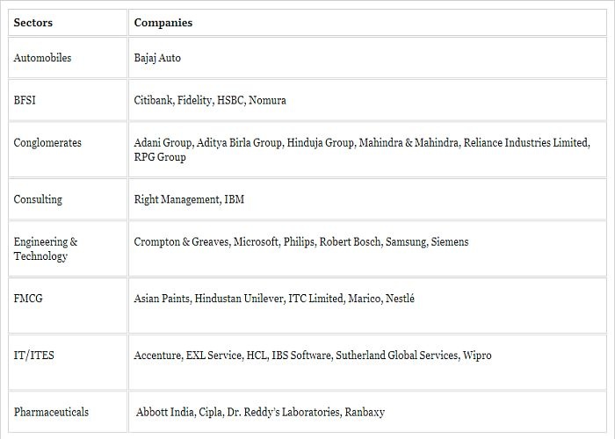The image size is (615, 439).
Task: Select the Pharmaceuticals sector cell
Action: (x=68, y=412)
